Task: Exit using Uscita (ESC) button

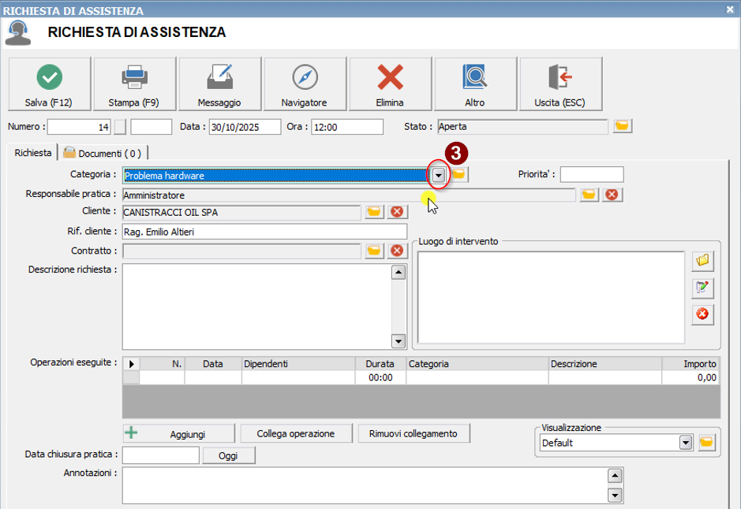Action: 560,84
